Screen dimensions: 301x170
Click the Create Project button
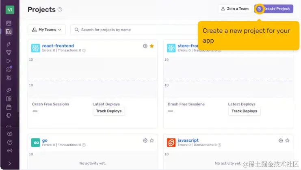pyautogui.click(x=273, y=9)
